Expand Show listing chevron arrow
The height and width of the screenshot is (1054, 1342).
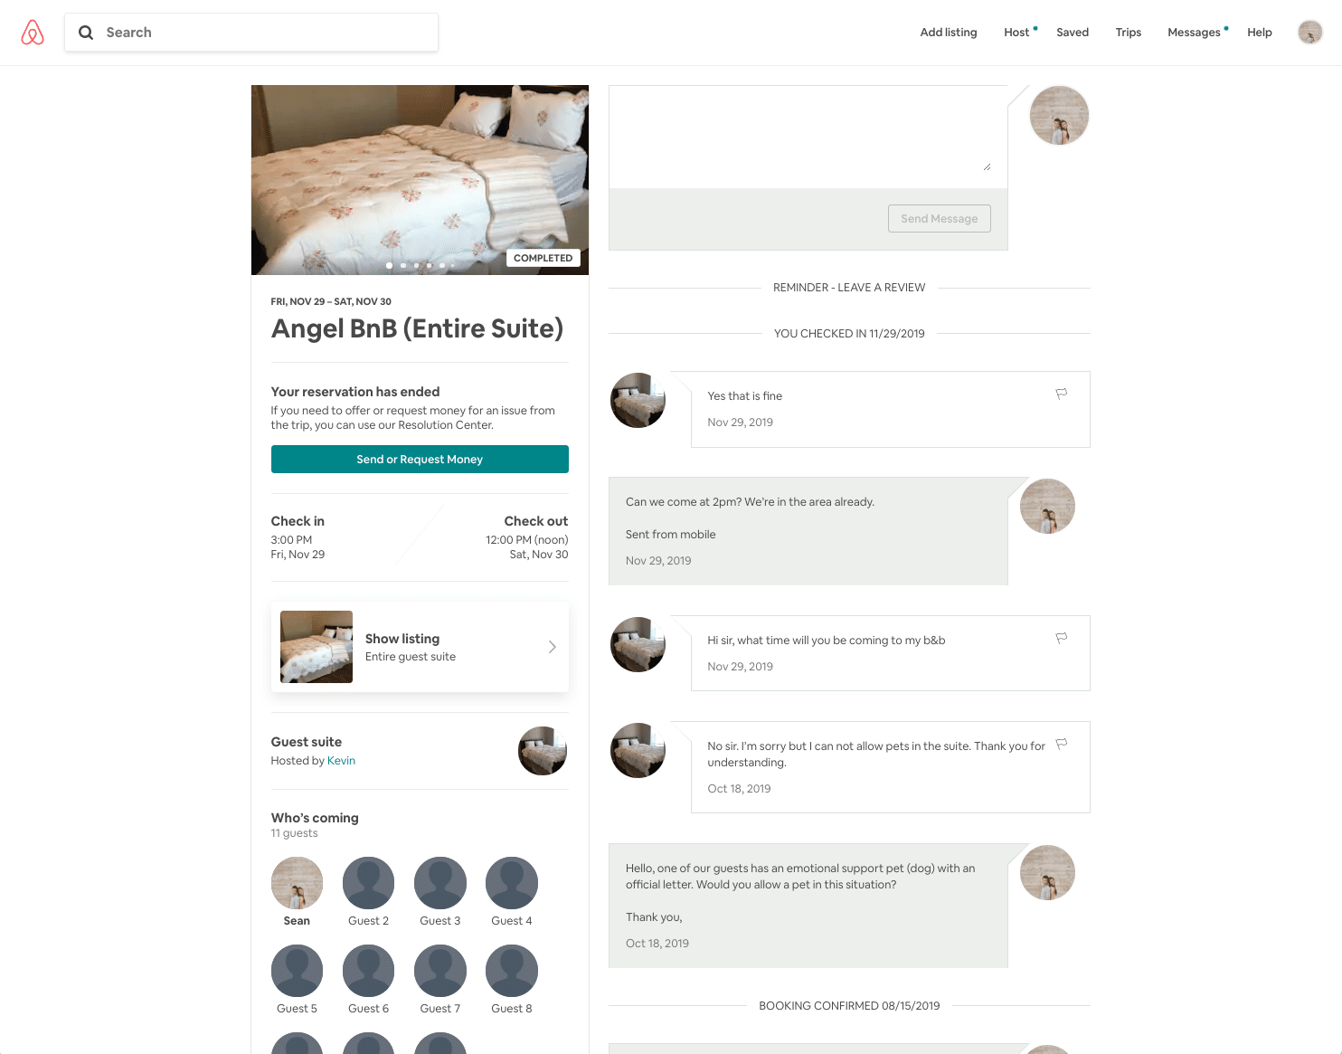point(552,647)
